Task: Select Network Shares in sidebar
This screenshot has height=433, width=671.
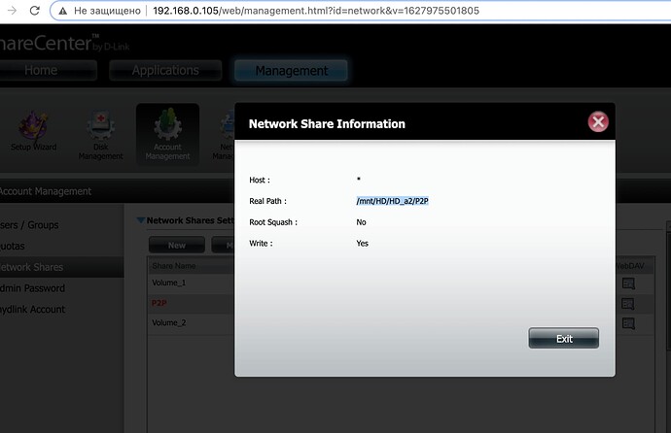Action: pos(61,267)
